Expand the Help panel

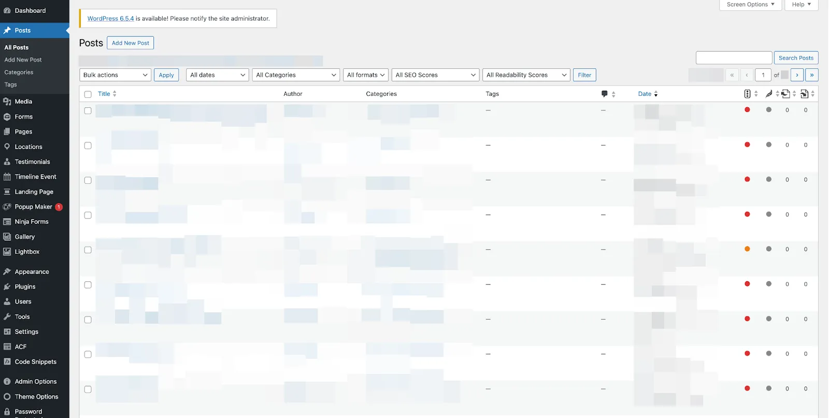click(801, 5)
